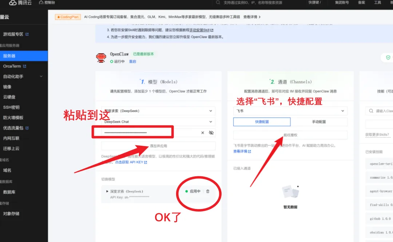Open 内网互联 in the sidebar
Viewport: 393px width, 242px height.
pyautogui.click(x=11, y=138)
